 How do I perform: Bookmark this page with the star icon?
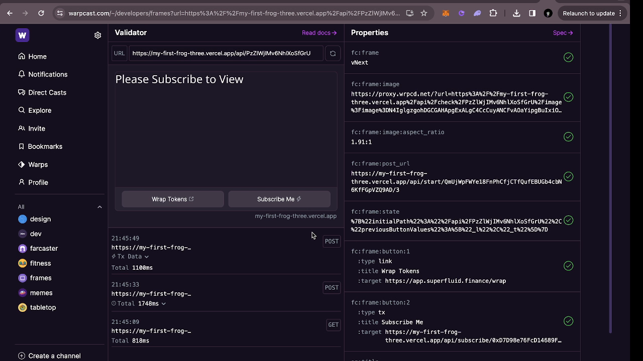(424, 14)
